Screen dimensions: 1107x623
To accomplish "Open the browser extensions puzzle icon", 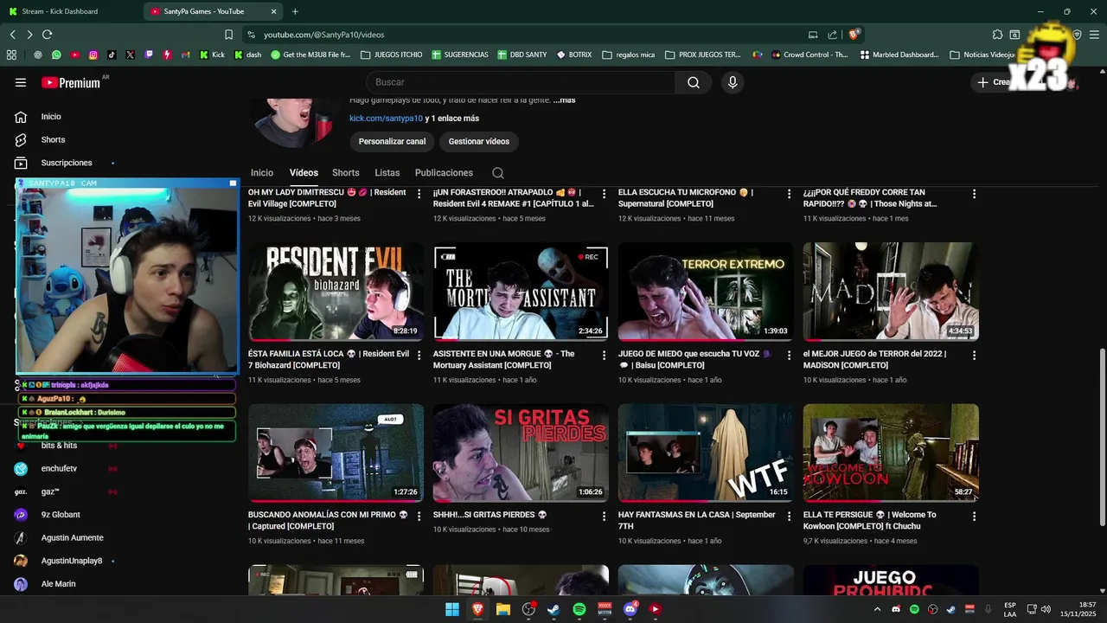I will pyautogui.click(x=997, y=35).
